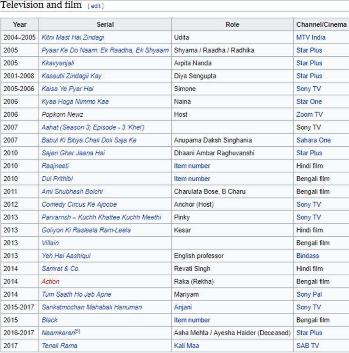Open the Sankatmochan Mahabali Hanuman link
Screen dimensions: 349x353
click(92, 307)
